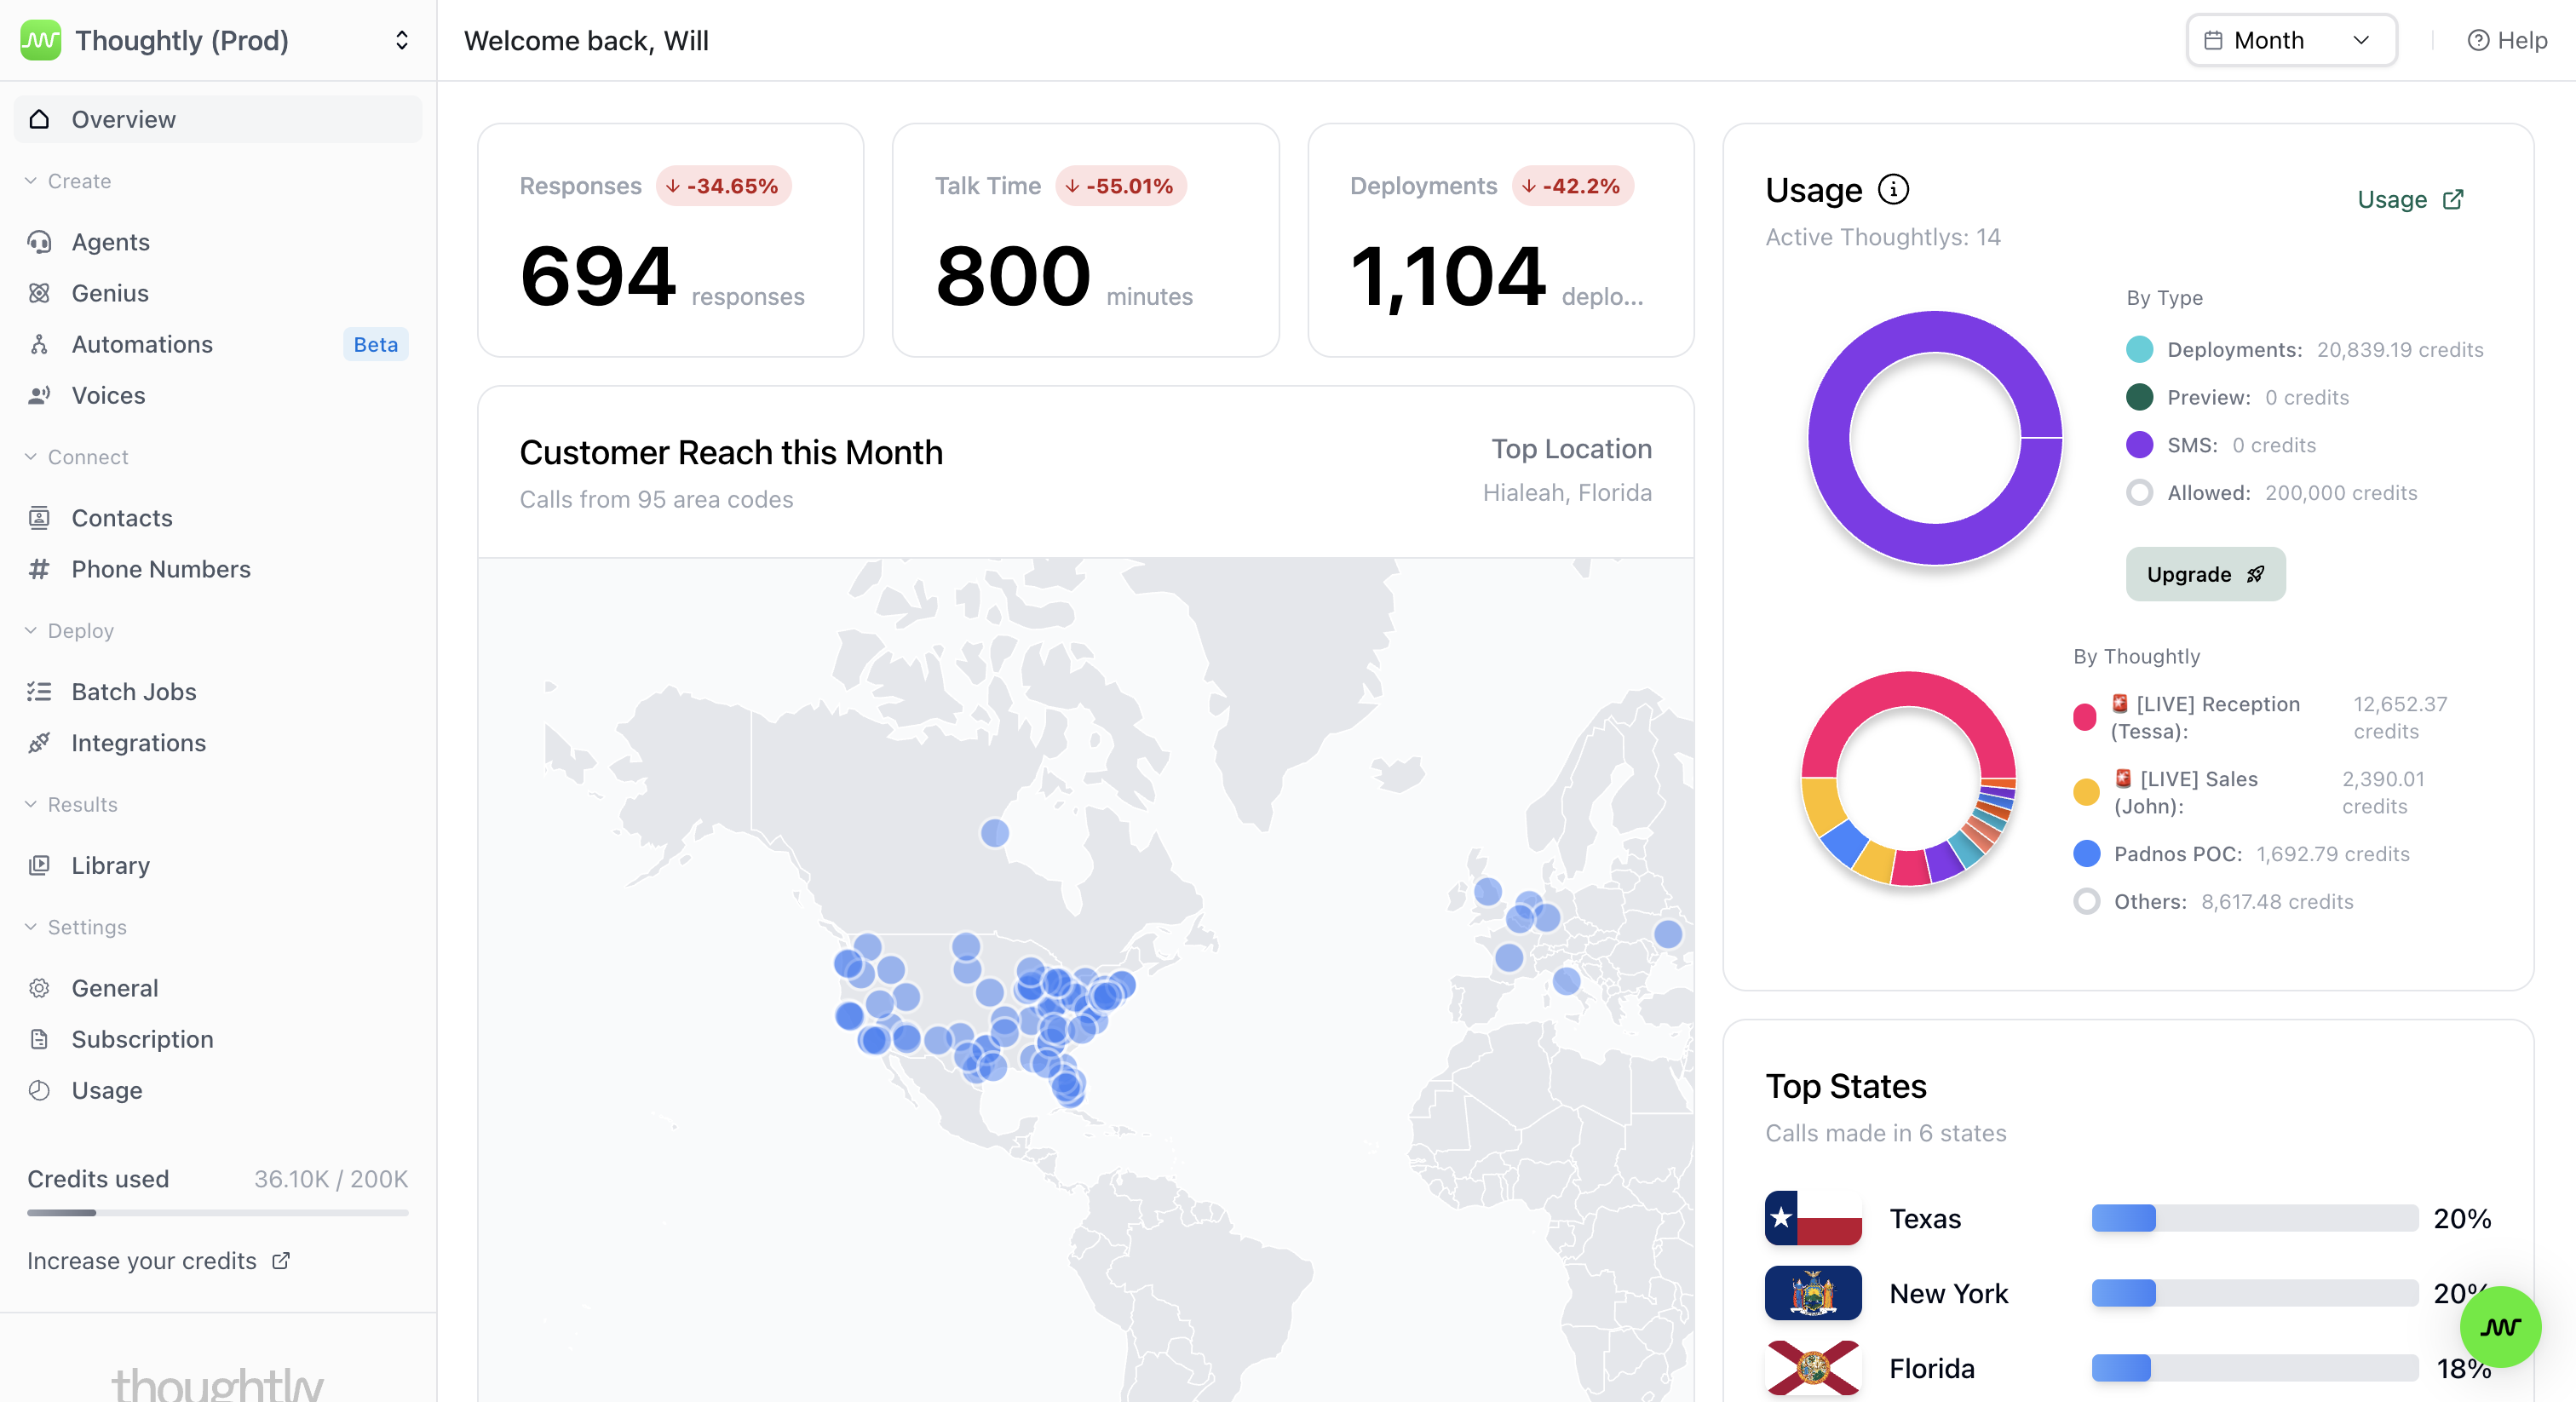
Task: Open the floating Thoughtly chat bubble
Action: point(2500,1326)
